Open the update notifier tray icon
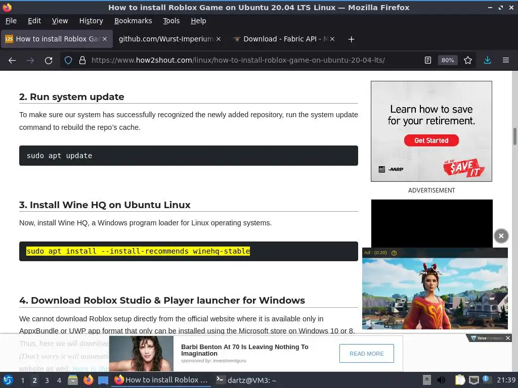This screenshot has height=388, width=518. point(486,379)
